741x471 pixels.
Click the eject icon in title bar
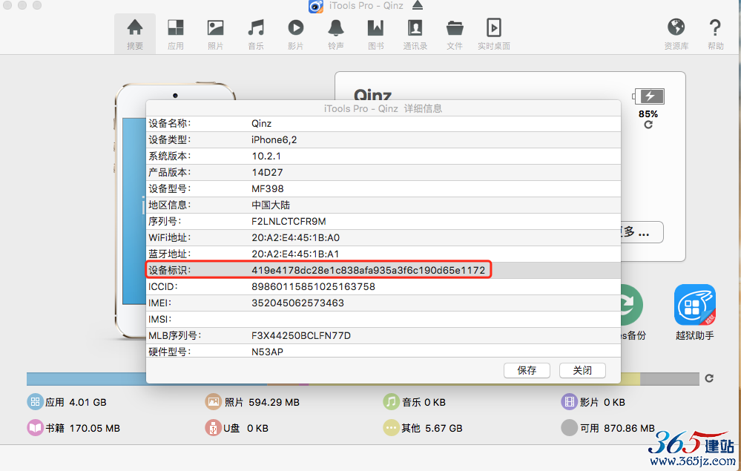click(x=418, y=5)
